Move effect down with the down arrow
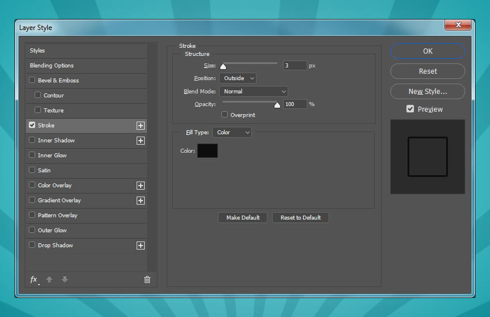The image size is (490, 317). click(x=65, y=280)
